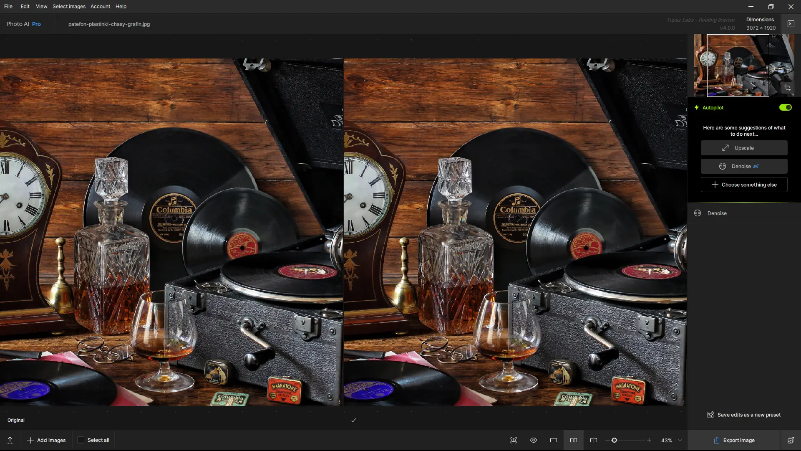801x451 pixels.
Task: Select side-by-side comparison view
Action: (574, 440)
